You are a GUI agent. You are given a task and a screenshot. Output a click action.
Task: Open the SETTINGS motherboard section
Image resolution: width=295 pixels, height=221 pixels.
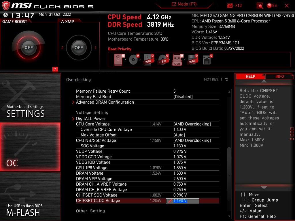30,98
